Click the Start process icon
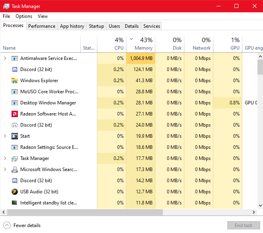 click(x=15, y=136)
